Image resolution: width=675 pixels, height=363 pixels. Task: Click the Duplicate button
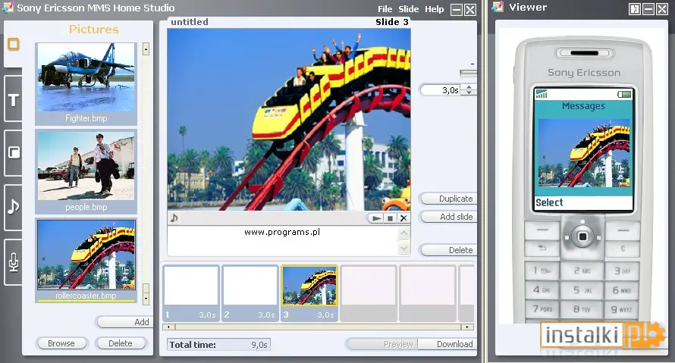pyautogui.click(x=448, y=199)
